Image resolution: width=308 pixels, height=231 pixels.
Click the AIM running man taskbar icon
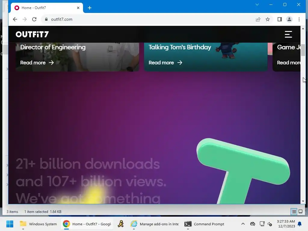(x=121, y=224)
